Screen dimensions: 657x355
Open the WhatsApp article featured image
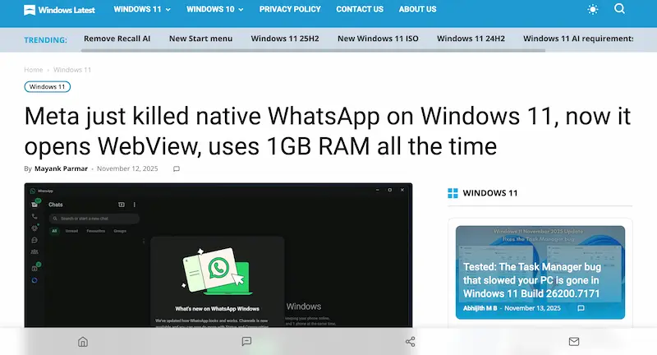(218, 255)
